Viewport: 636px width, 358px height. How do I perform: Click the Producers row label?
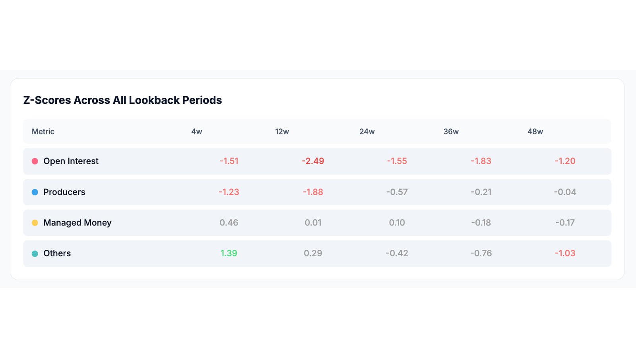click(x=64, y=192)
